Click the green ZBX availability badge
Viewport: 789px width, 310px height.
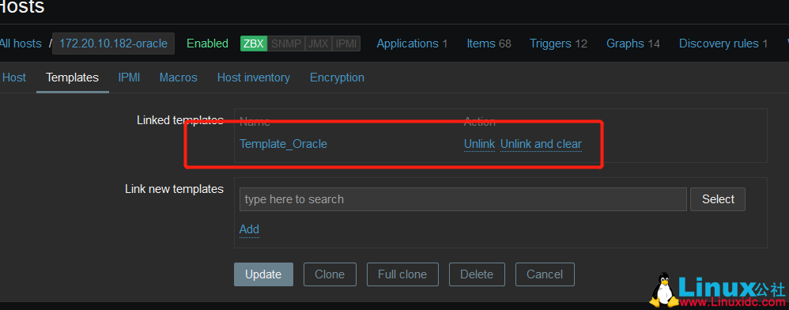(x=253, y=43)
